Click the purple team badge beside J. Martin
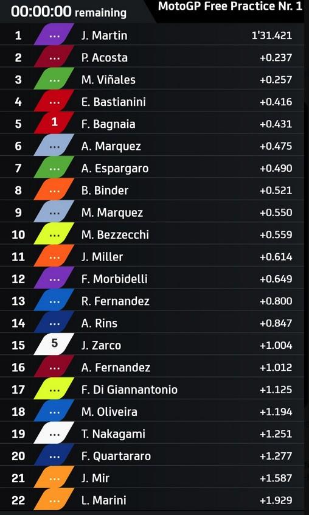The width and height of the screenshot is (309, 515). (x=54, y=35)
